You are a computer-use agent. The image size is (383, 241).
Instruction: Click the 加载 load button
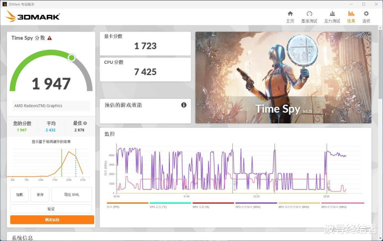click(19, 194)
